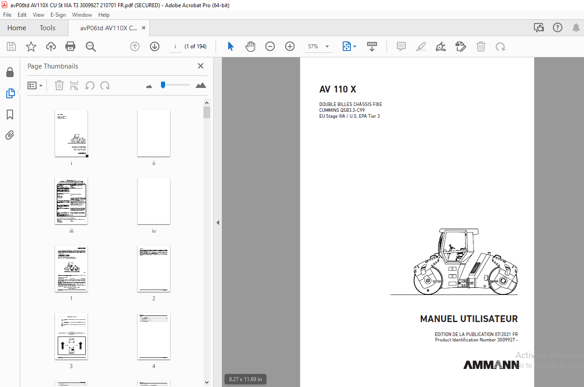Click the MANUEL UTILISATEUR title text
Viewport: 584px width, 387px height.
[x=469, y=319]
